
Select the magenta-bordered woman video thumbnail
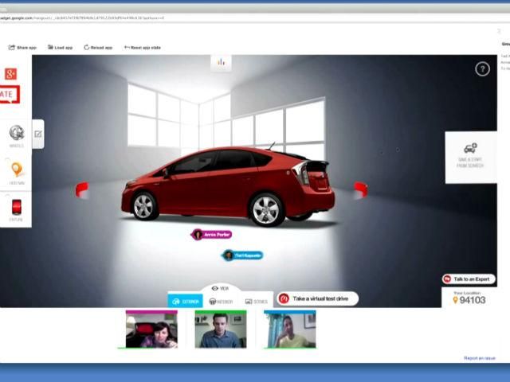pyautogui.click(x=151, y=329)
